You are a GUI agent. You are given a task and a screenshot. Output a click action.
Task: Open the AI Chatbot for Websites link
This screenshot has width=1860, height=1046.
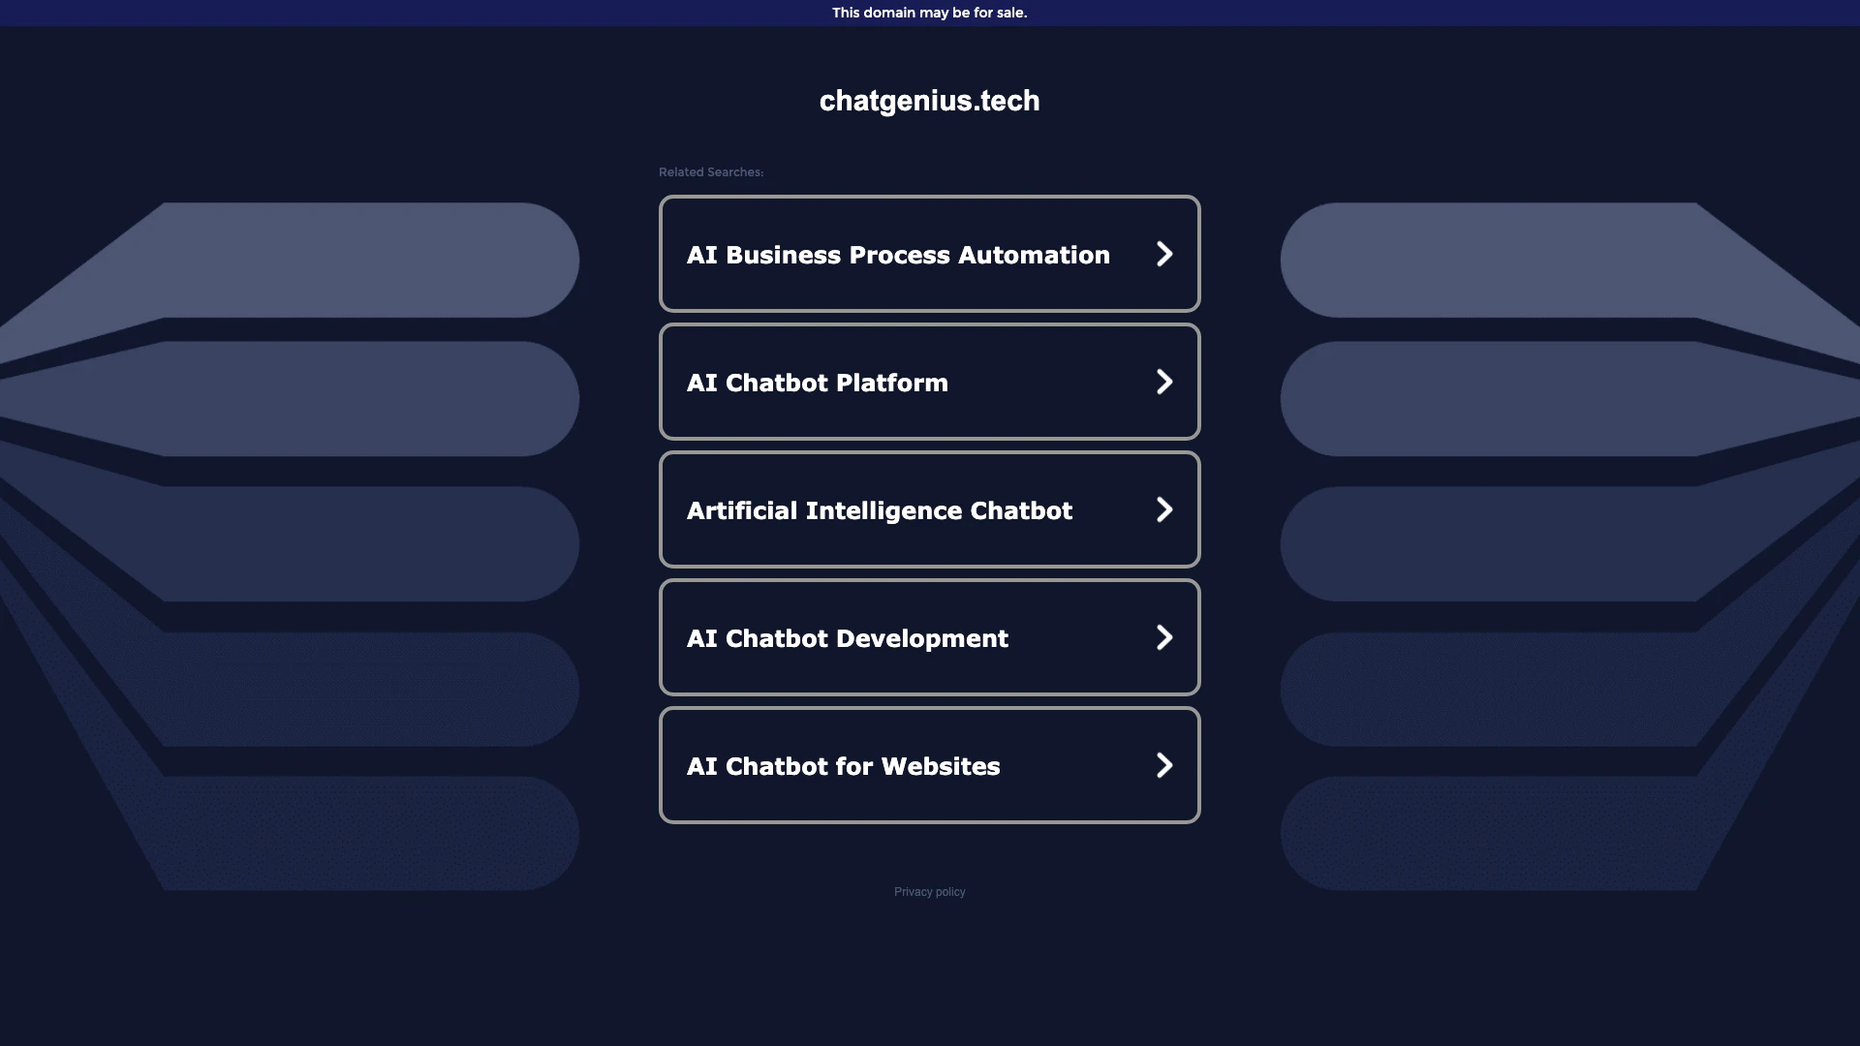[843, 766]
